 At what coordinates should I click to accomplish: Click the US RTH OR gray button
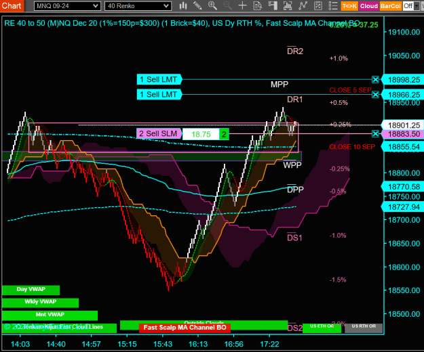(x=364, y=328)
